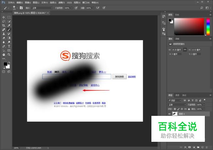Screen dimensions: 213x150
Task: Select the Pen tool
Action: (x=4, y=46)
